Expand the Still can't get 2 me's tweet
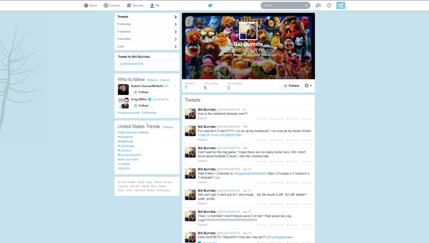 202,204
